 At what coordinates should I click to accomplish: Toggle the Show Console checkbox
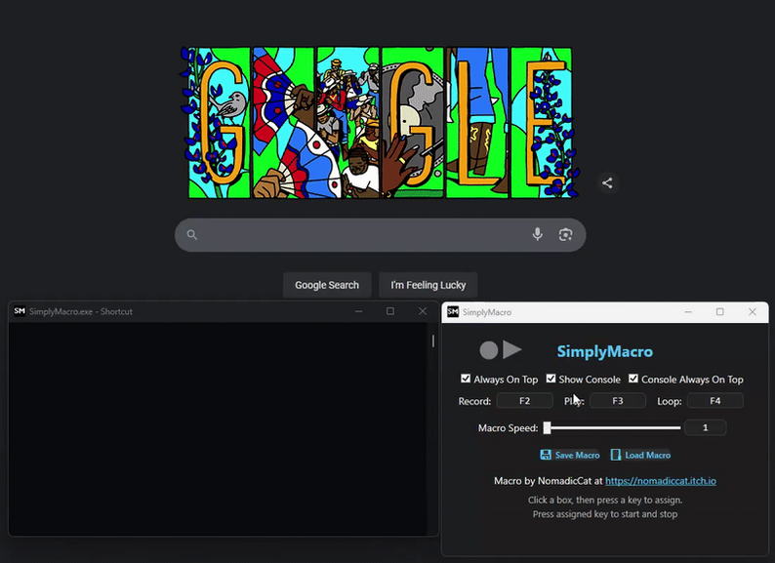(x=551, y=379)
